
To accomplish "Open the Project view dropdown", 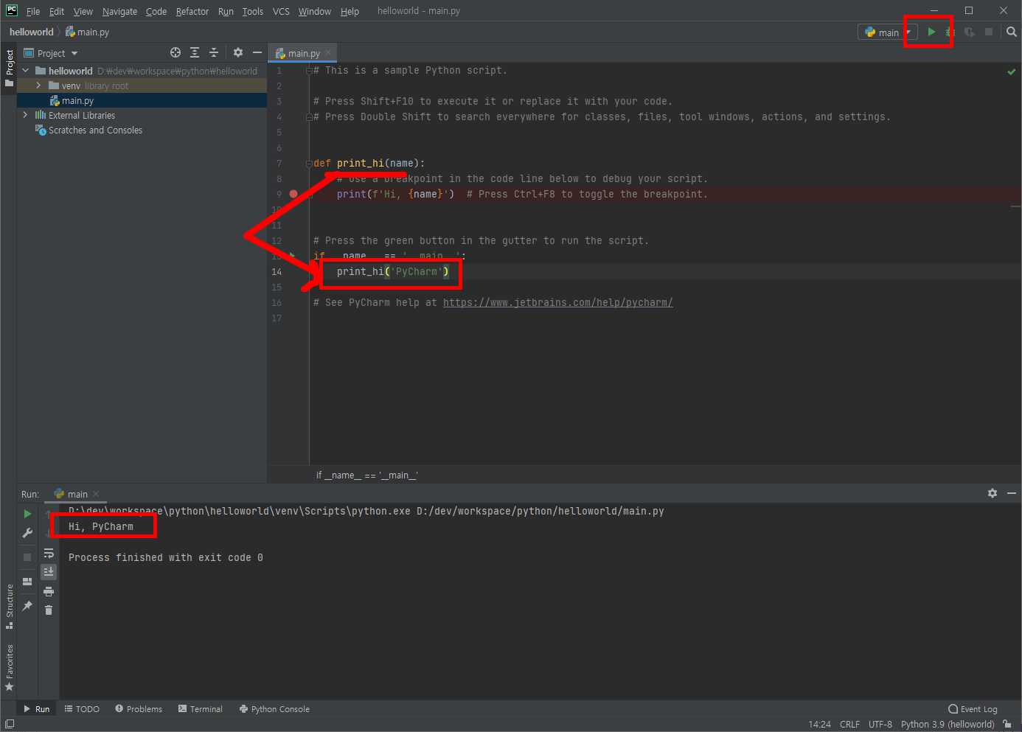I will pyautogui.click(x=51, y=53).
